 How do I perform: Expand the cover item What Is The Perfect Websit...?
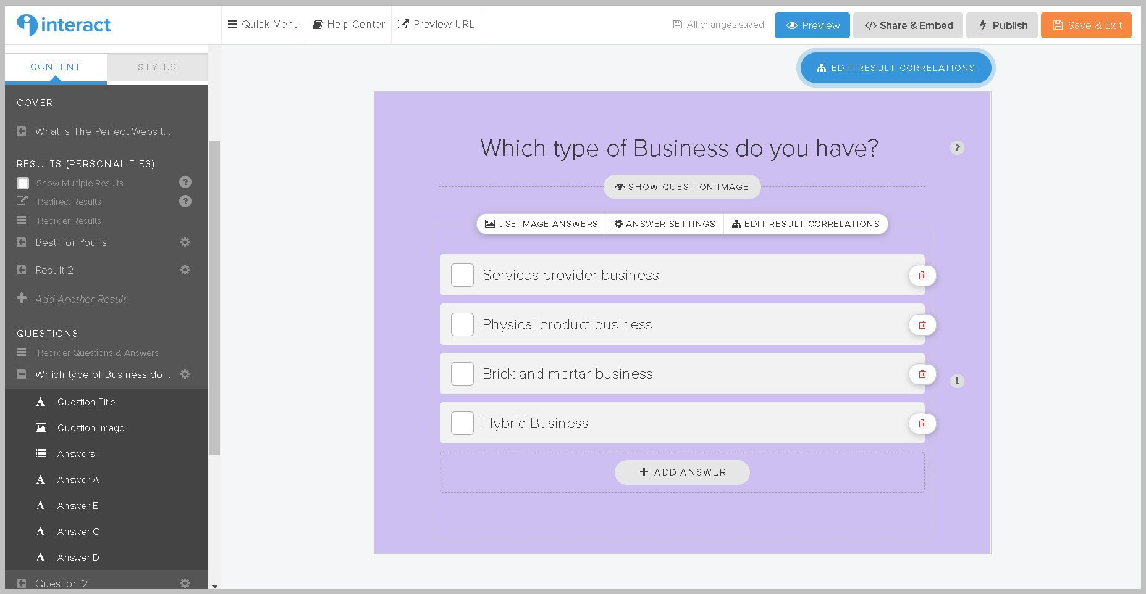tap(22, 131)
